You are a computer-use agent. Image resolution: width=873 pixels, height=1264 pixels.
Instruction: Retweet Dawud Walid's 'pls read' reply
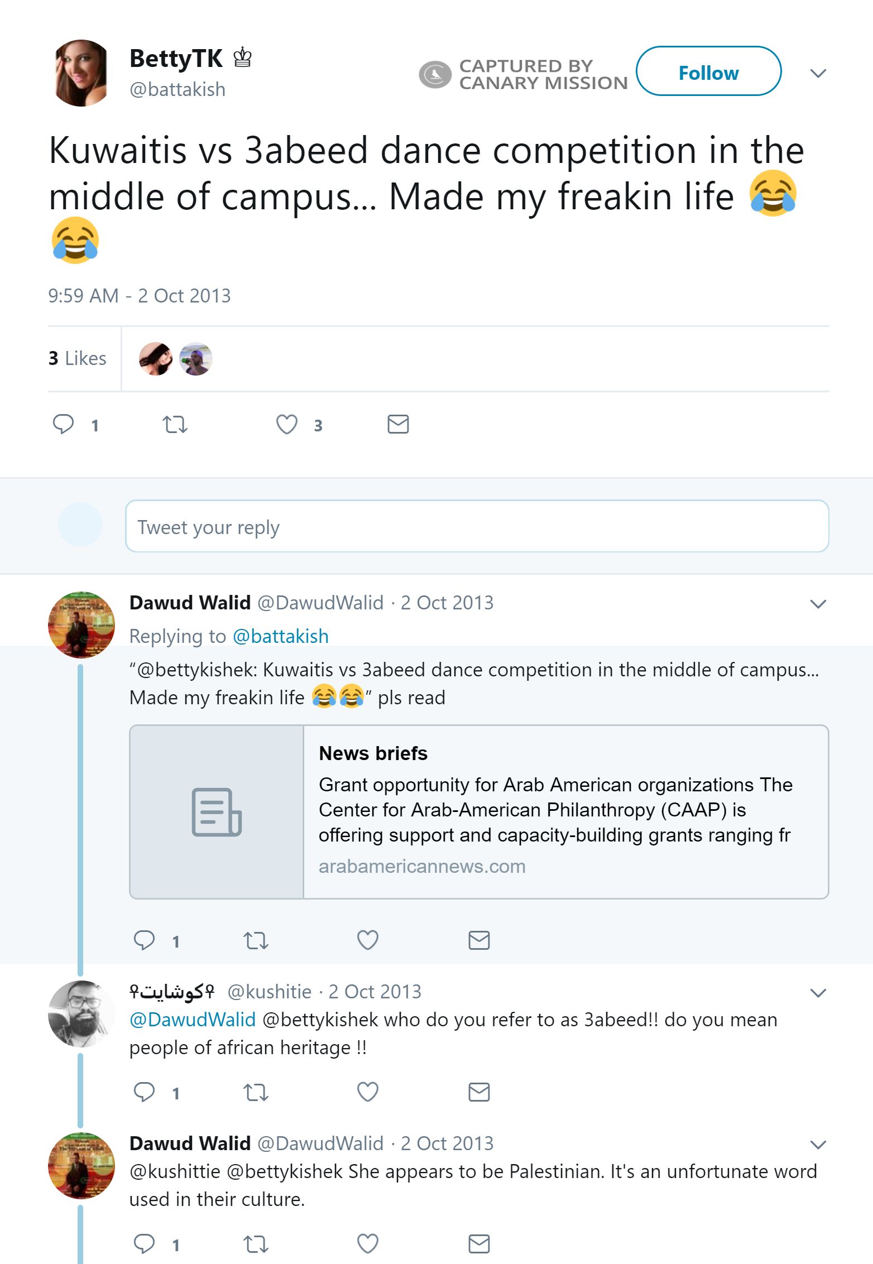point(256,941)
